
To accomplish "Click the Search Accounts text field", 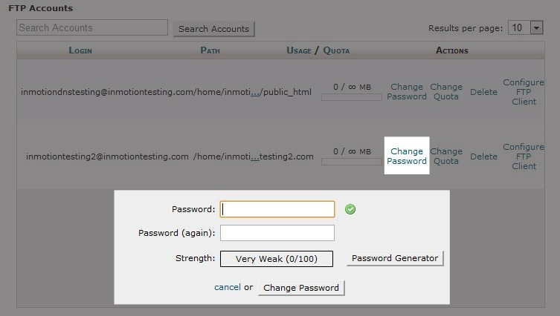I will (92, 28).
